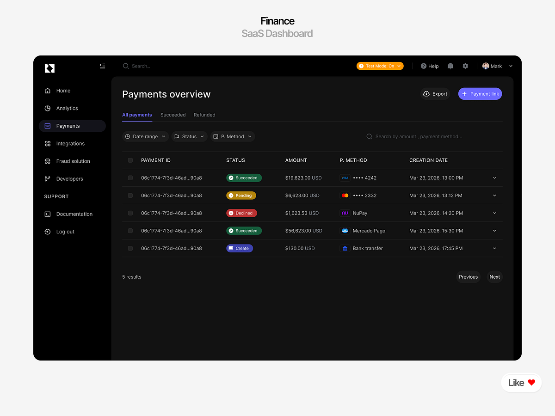Viewport: 555px width, 416px height.
Task: Click the table search magnifier icon
Action: [x=370, y=136]
